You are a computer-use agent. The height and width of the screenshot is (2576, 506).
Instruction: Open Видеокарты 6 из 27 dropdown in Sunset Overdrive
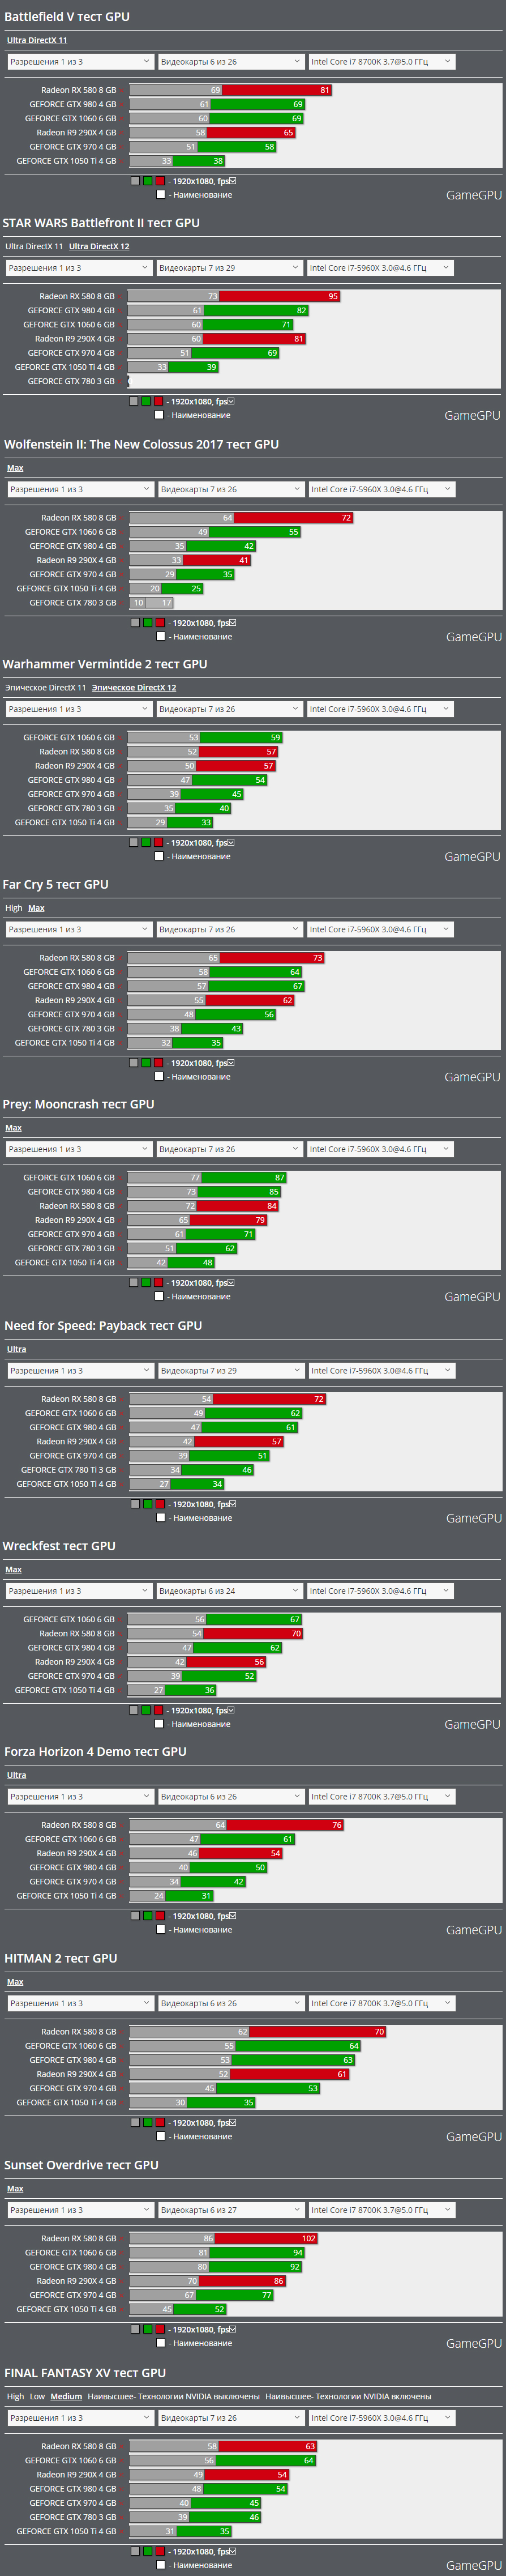[x=230, y=2211]
